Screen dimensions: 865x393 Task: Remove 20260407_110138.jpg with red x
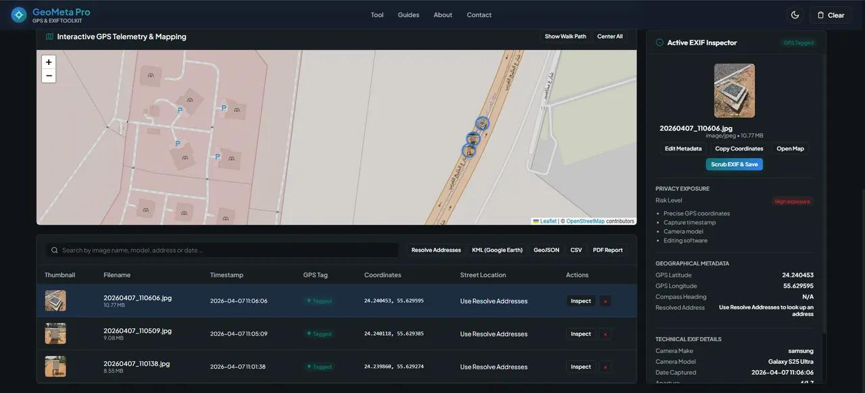(x=605, y=367)
